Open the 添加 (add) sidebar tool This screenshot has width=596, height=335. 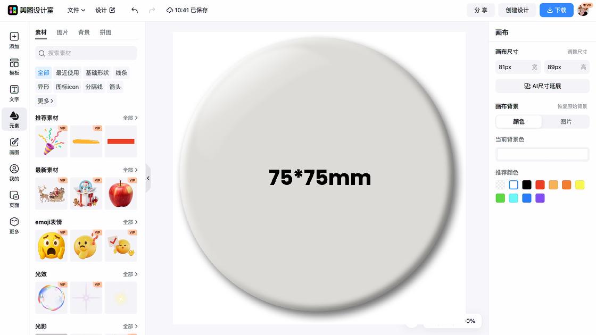(14, 40)
